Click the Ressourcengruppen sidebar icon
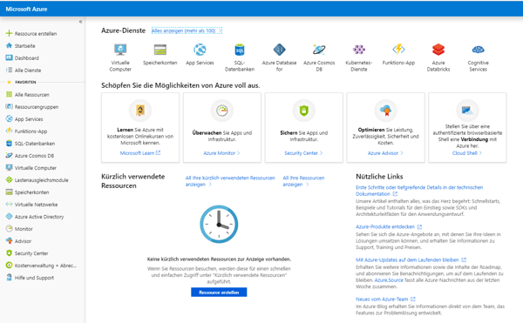This screenshot has height=323, width=523. pos(9,106)
